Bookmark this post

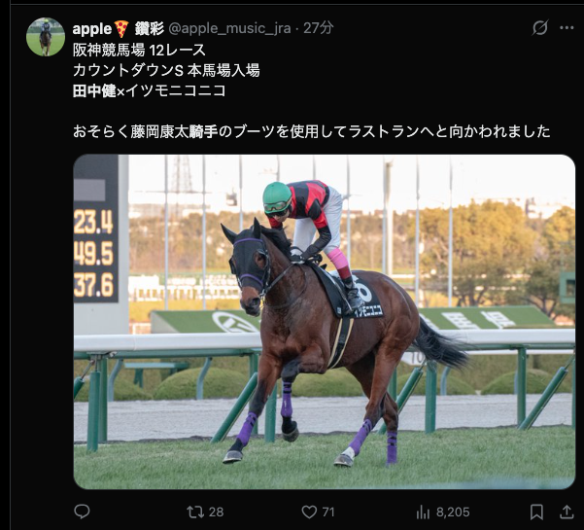[536, 512]
